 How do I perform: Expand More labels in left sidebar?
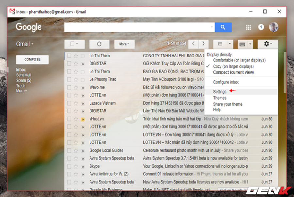pyautogui.click(x=22, y=91)
